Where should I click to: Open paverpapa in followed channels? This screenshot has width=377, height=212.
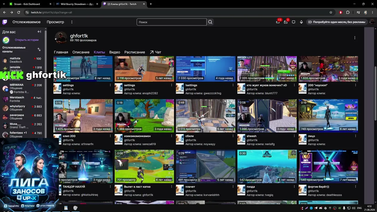click(22, 117)
